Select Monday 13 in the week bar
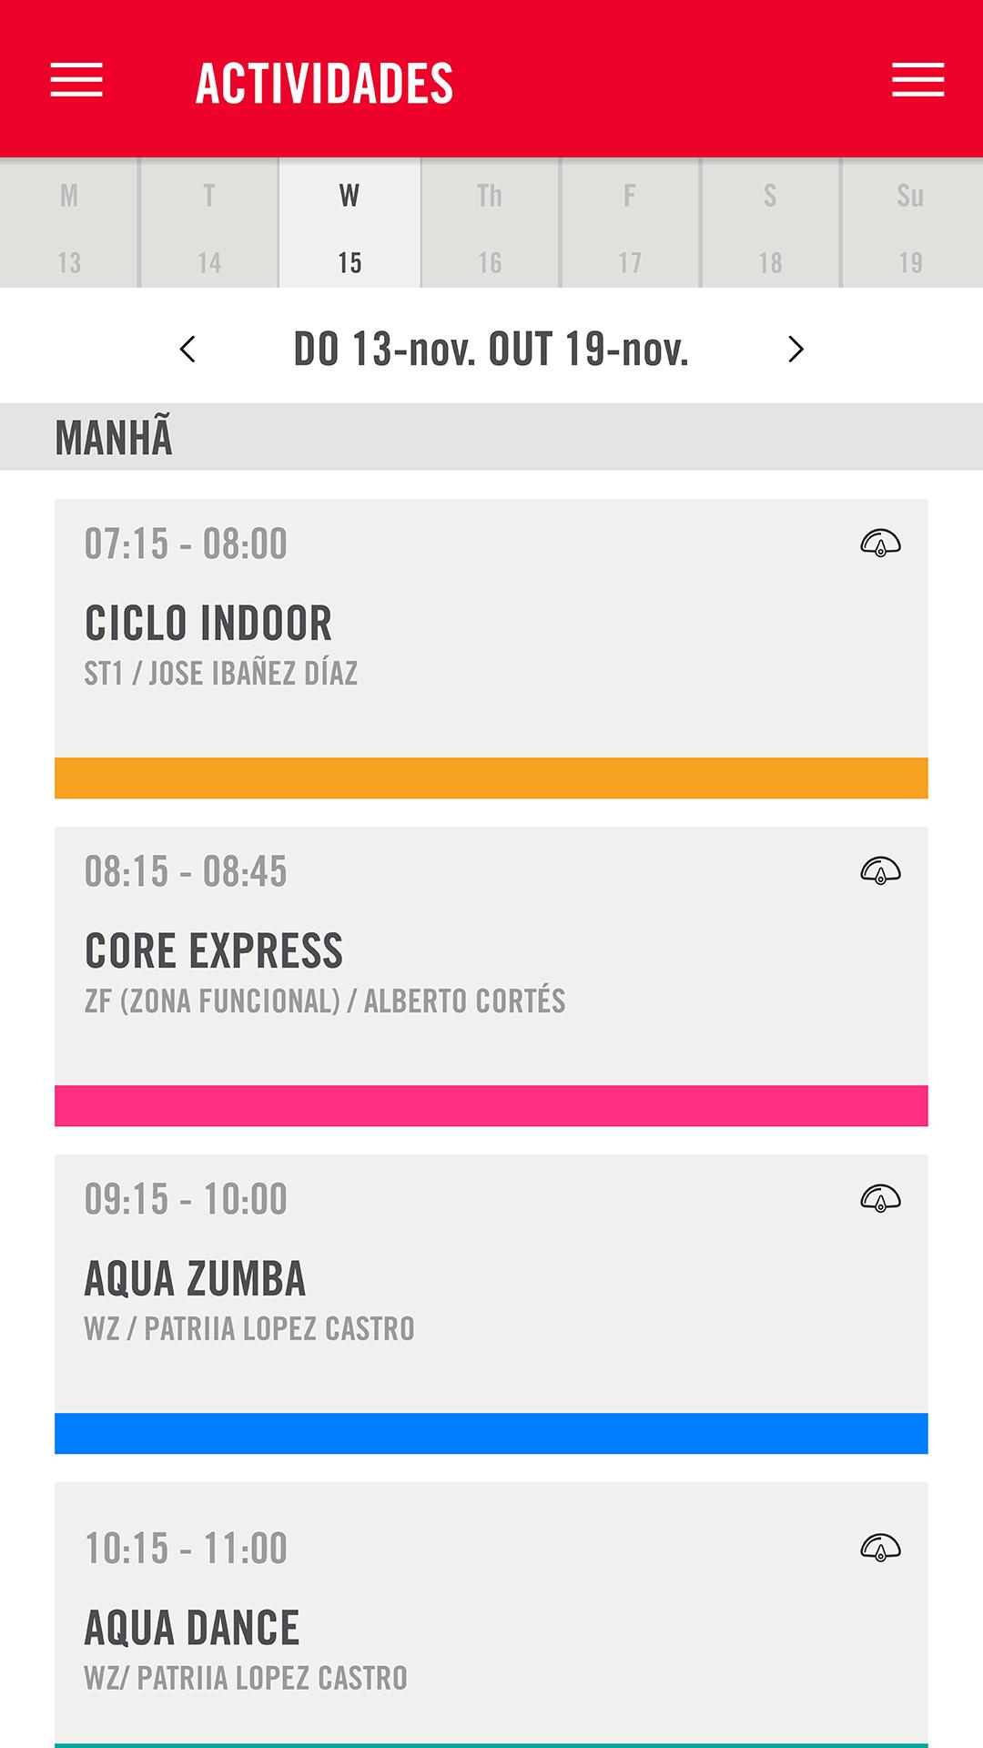The width and height of the screenshot is (983, 1748). tap(69, 226)
